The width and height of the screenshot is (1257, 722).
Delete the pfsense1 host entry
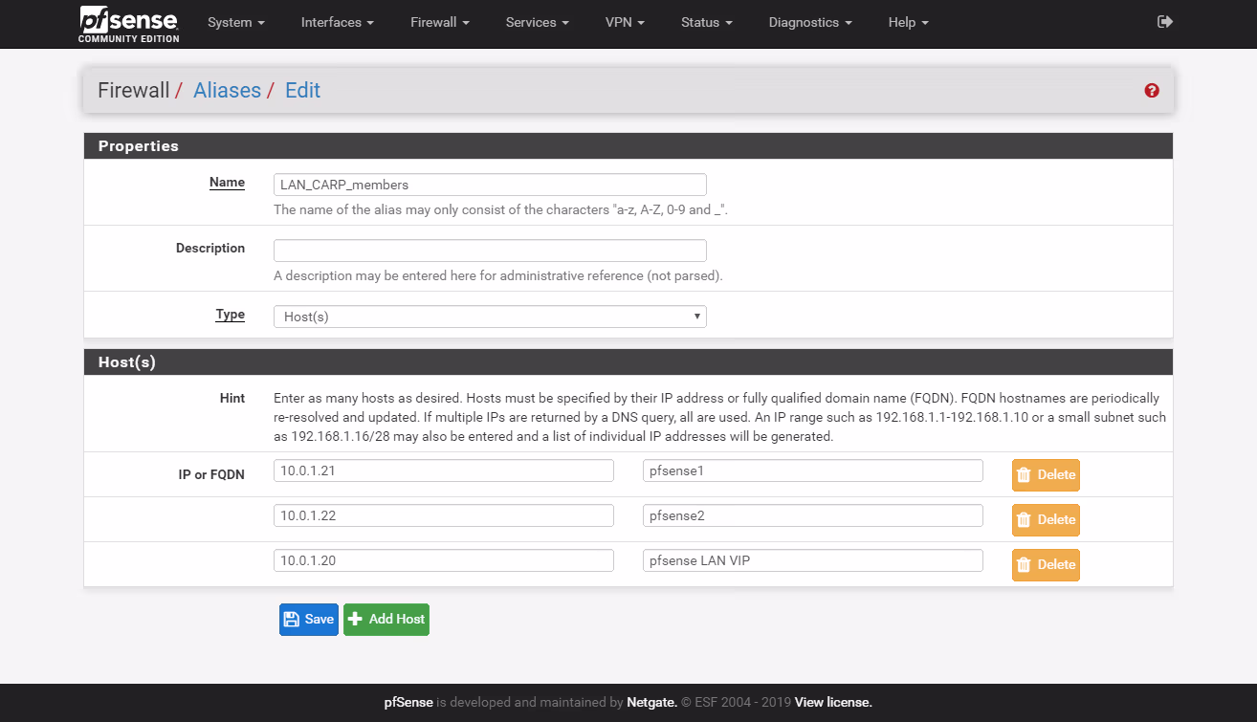[x=1046, y=475]
